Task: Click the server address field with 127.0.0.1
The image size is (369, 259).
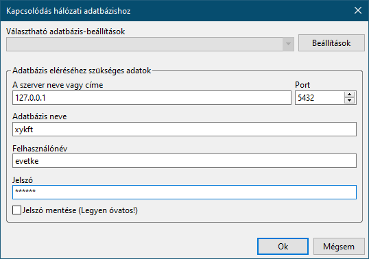Action: 152,98
